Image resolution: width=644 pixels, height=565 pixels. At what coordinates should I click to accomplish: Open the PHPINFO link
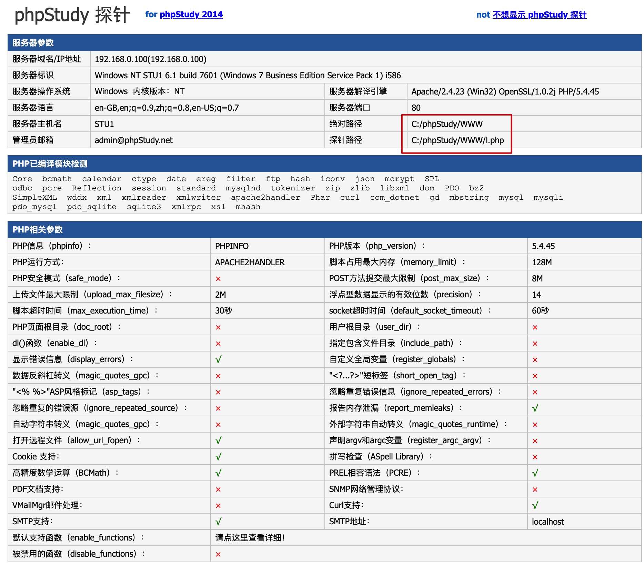pyautogui.click(x=232, y=246)
